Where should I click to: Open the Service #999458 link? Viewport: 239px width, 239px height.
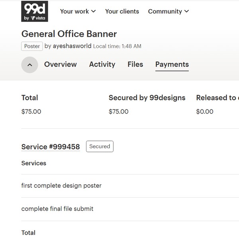[x=51, y=147]
